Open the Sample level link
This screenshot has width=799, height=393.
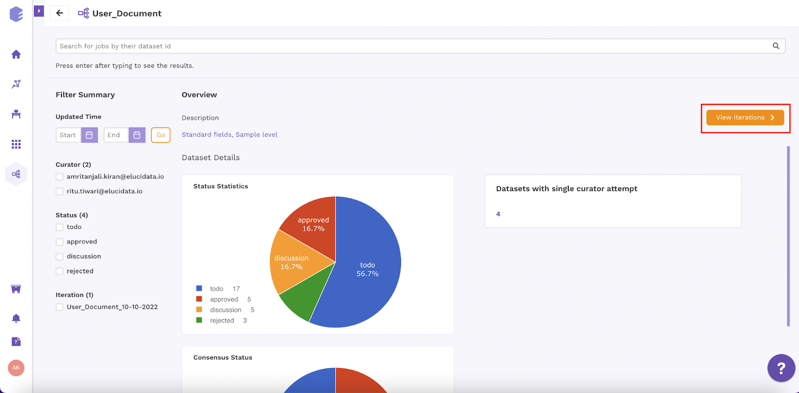[257, 135]
